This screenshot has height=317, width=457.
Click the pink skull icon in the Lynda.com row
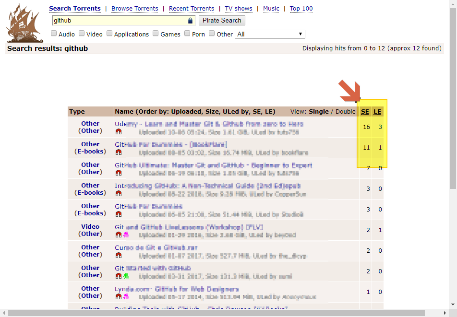point(126,297)
